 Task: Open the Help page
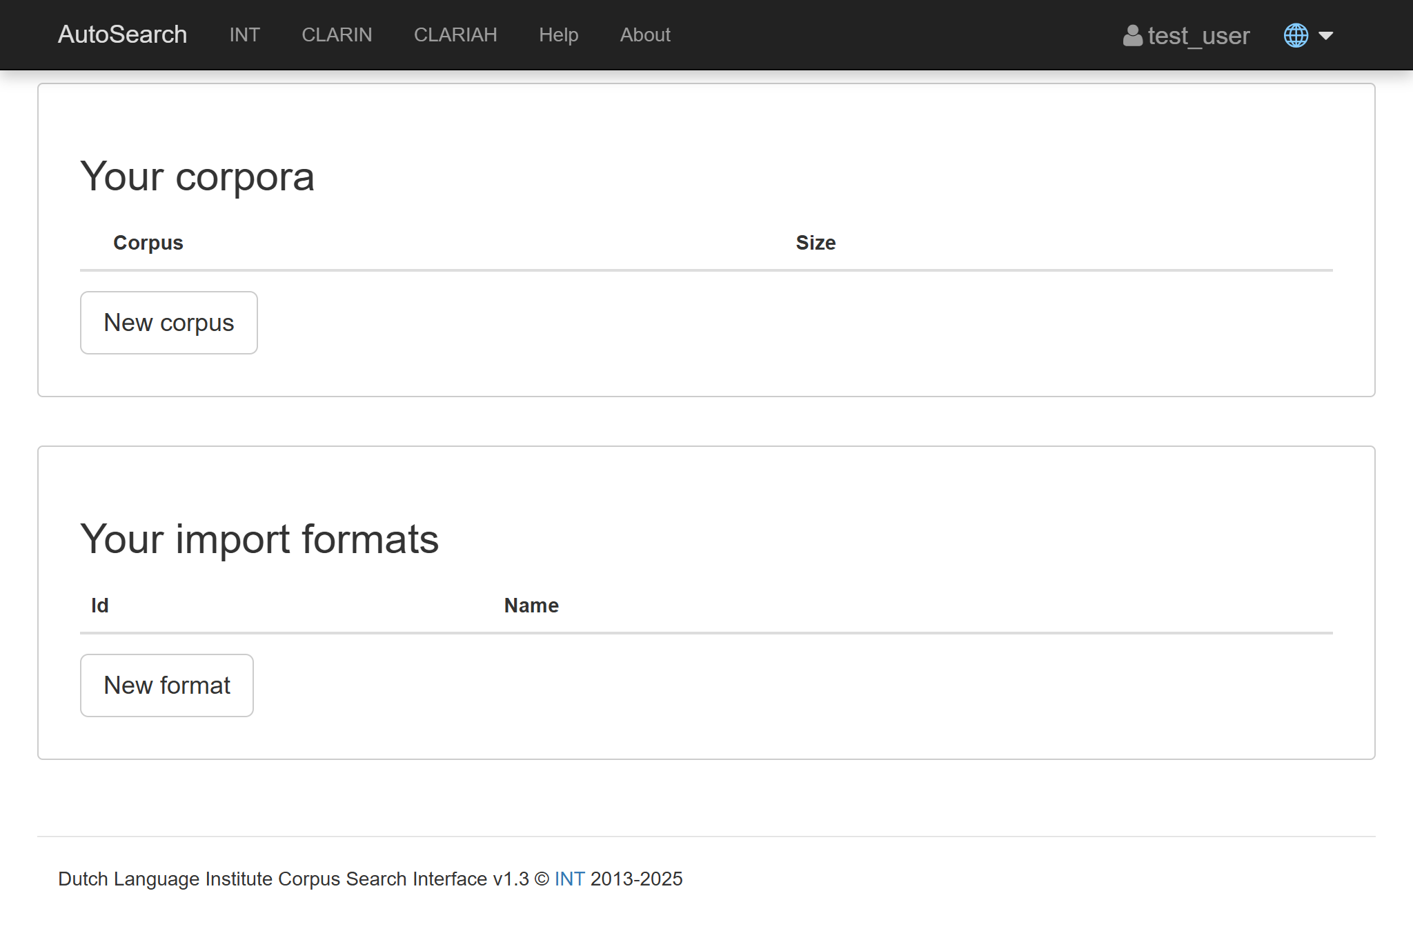click(558, 34)
